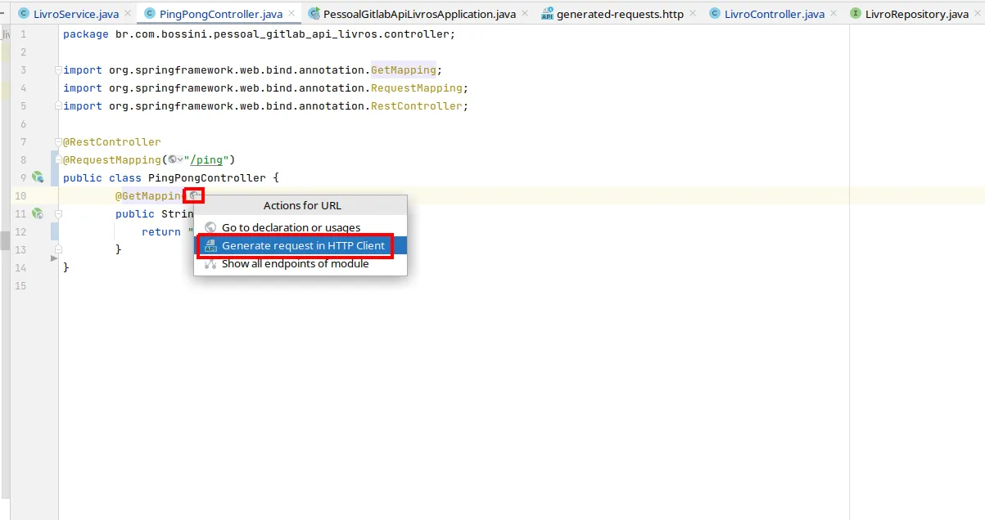Click the LivroRepository.java interface icon

click(x=856, y=14)
